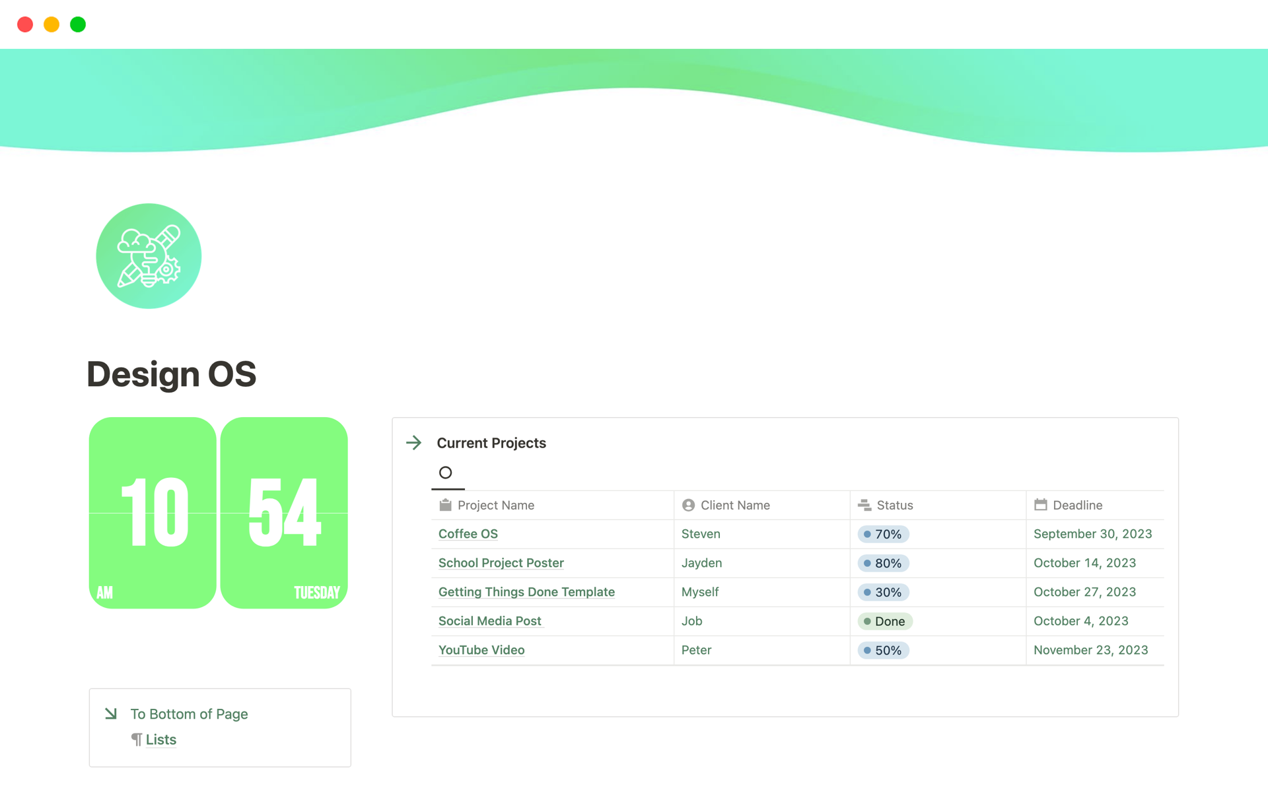
Task: Open Getting Things Done Template project
Action: click(526, 592)
